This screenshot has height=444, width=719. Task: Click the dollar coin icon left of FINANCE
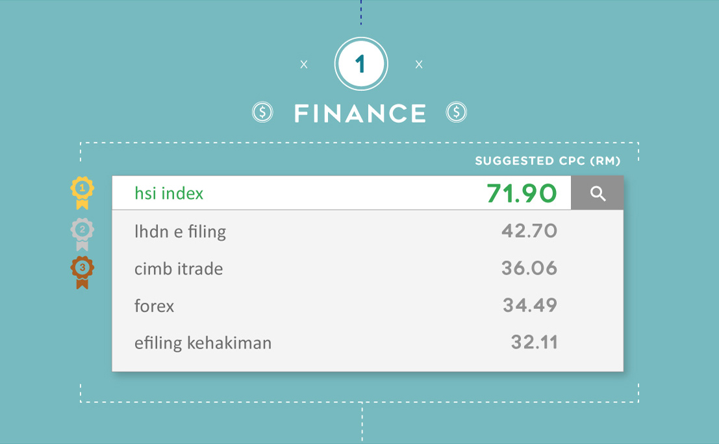[x=263, y=112]
